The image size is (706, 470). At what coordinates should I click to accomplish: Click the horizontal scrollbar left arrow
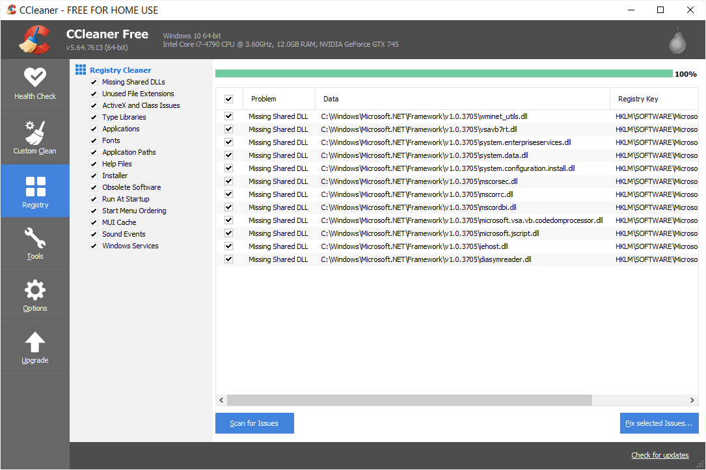click(x=221, y=400)
